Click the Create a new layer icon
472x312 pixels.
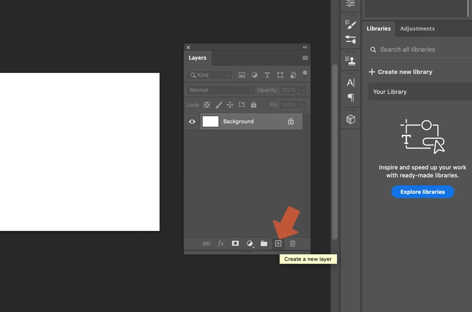(278, 243)
